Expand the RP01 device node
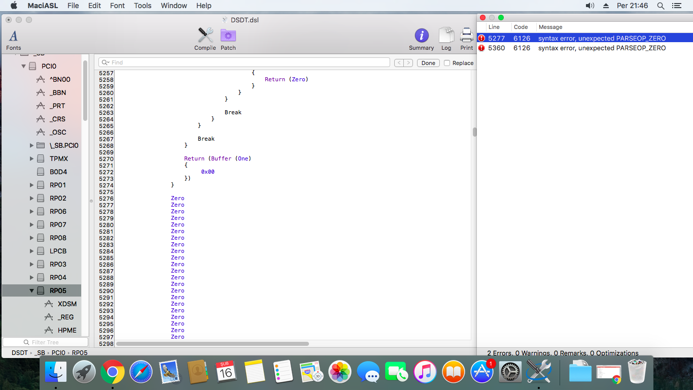The height and width of the screenshot is (390, 693). (32, 185)
